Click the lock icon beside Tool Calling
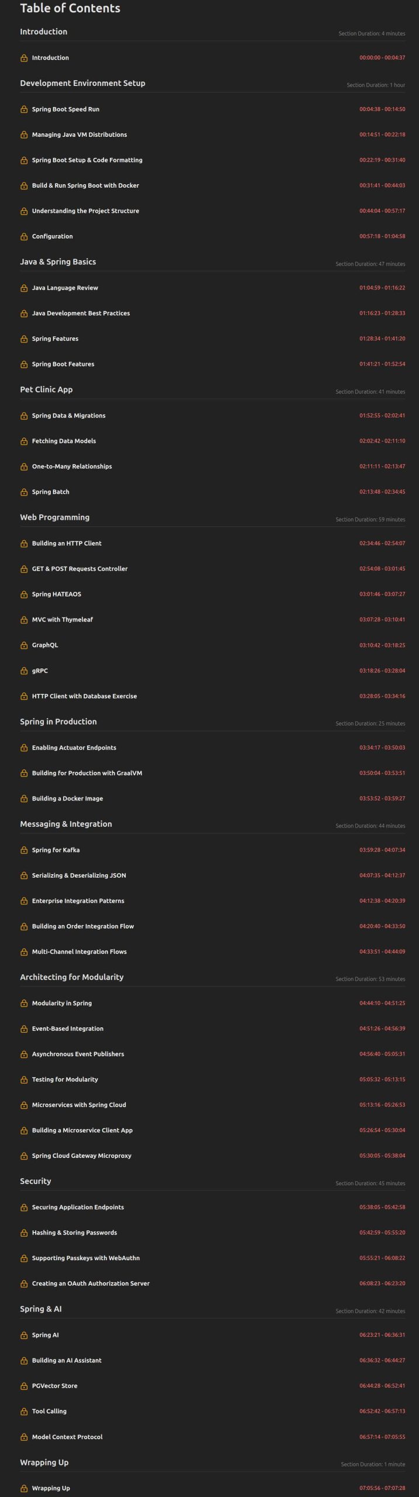Screen dimensions: 419x1497 point(24,1411)
